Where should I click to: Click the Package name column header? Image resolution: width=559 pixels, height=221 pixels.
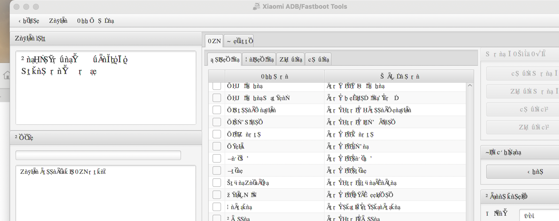399,76
